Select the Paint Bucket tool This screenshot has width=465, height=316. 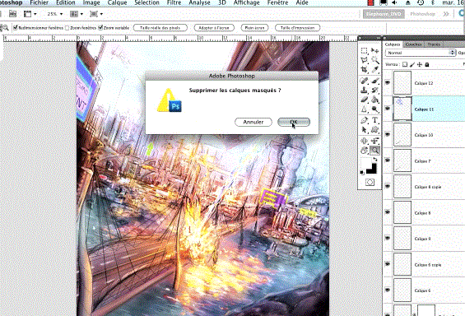pyautogui.click(x=374, y=100)
